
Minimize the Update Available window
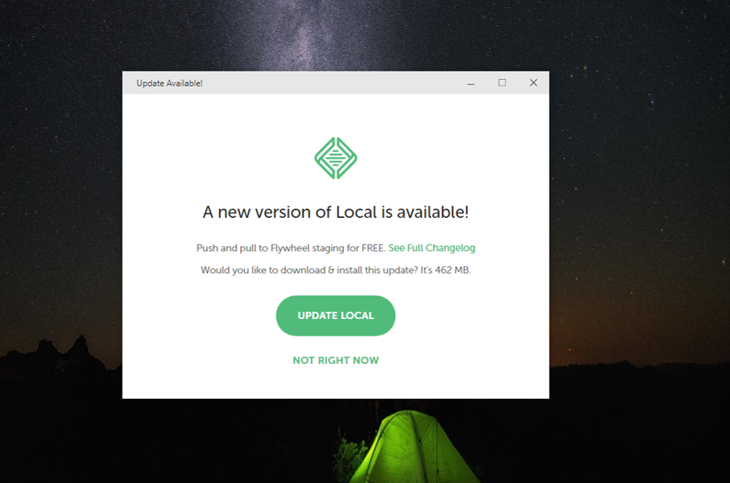pos(471,84)
